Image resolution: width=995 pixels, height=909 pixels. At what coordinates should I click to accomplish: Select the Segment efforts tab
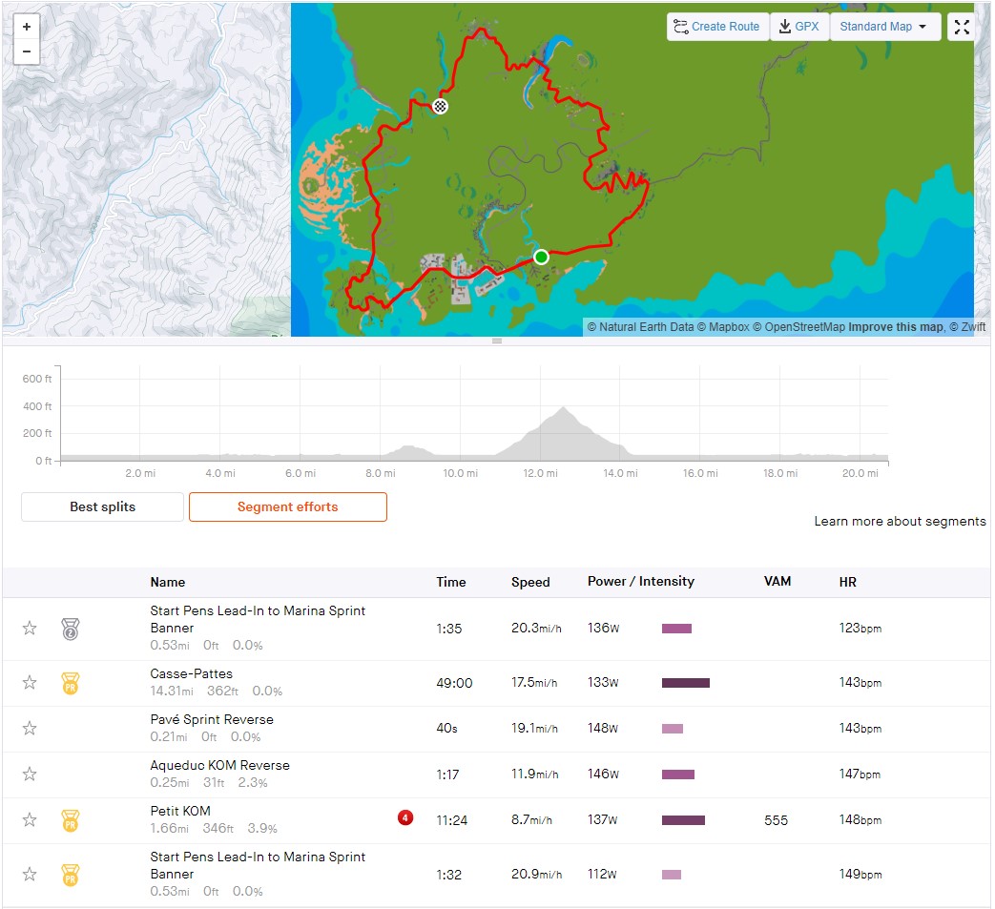[x=287, y=506]
